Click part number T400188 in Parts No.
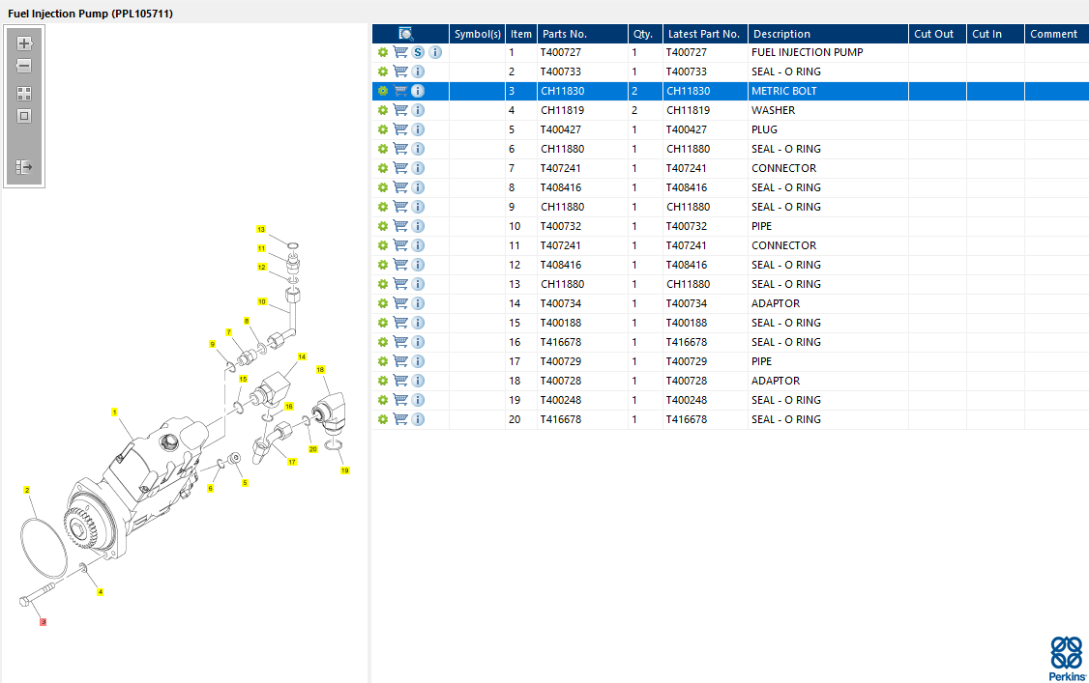The image size is (1089, 683). [561, 323]
